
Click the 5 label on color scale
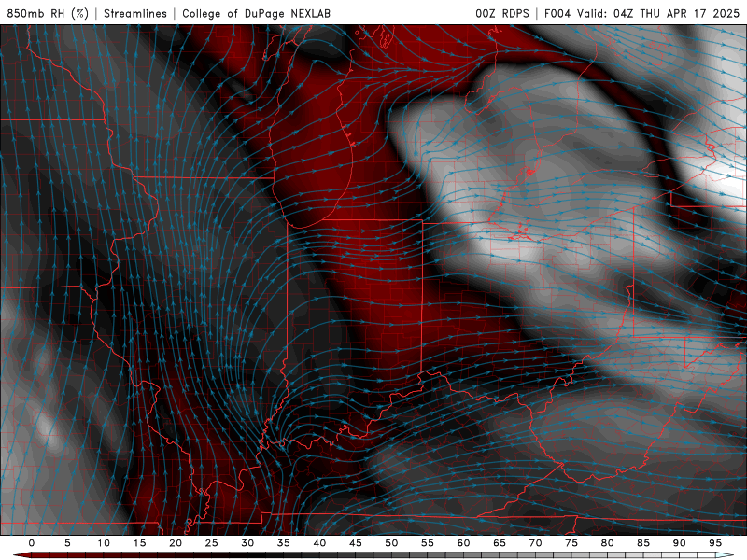pos(67,543)
